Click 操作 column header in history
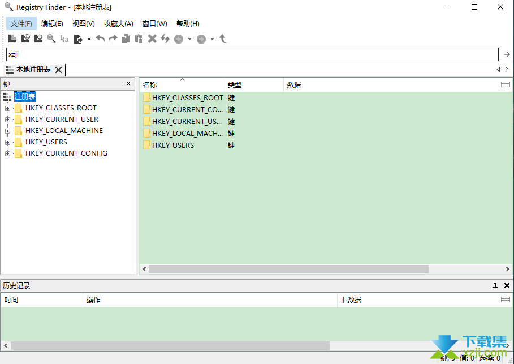This screenshot has height=364, width=514. (210, 300)
